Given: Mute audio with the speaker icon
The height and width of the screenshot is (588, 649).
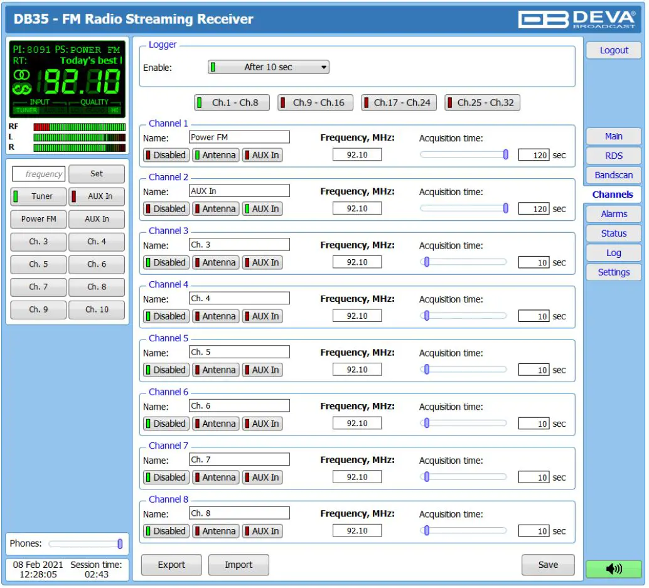Looking at the screenshot, I should 613,569.
